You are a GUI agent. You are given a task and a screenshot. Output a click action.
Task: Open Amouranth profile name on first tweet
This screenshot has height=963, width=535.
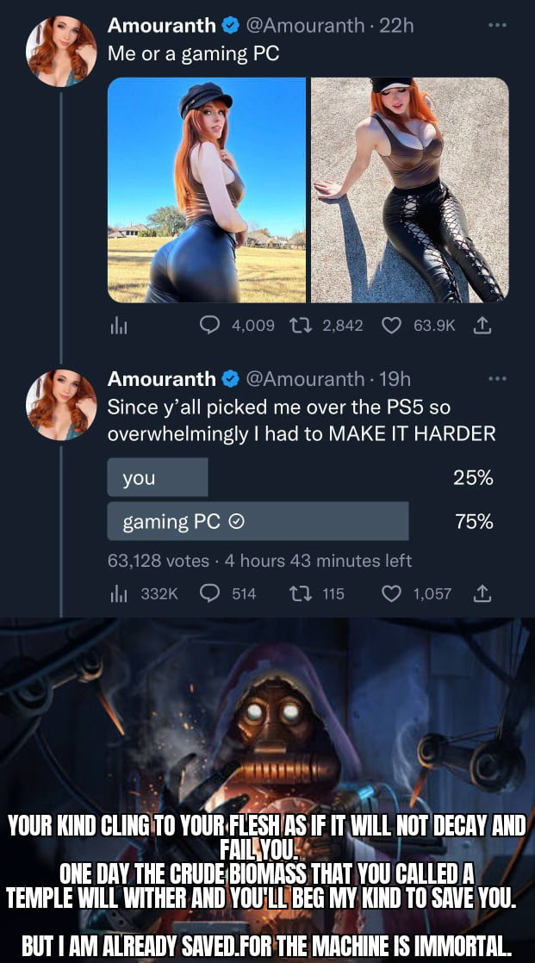pos(162,26)
